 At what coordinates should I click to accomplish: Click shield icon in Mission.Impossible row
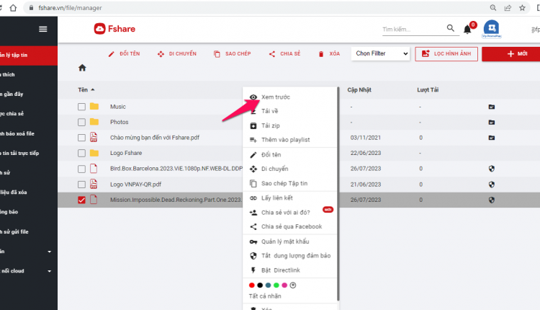click(492, 200)
